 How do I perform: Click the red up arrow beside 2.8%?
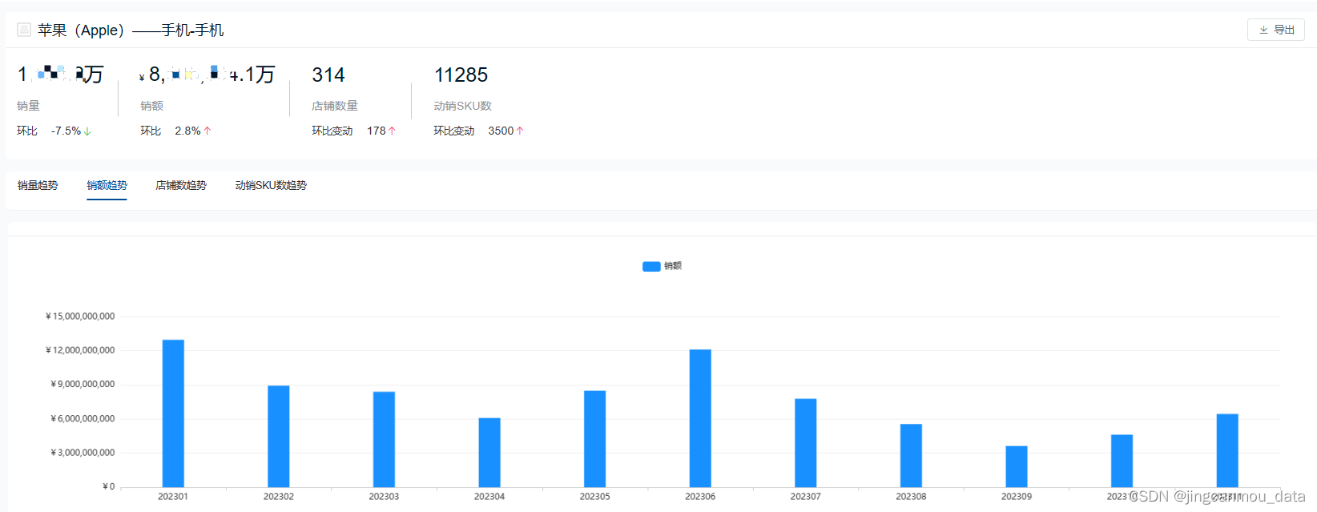click(207, 131)
